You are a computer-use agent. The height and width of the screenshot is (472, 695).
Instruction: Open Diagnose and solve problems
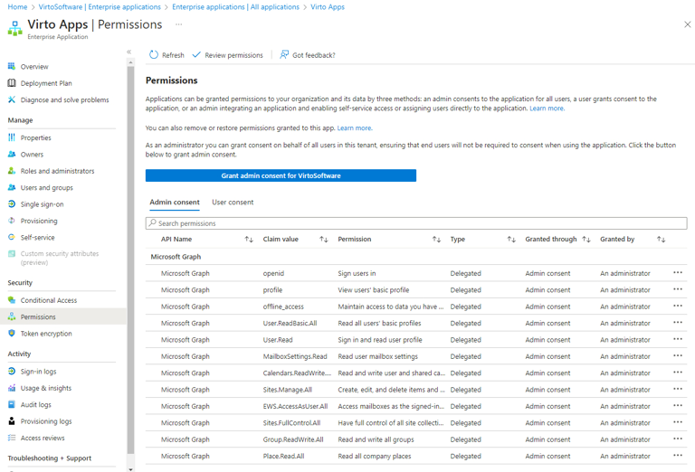point(64,100)
